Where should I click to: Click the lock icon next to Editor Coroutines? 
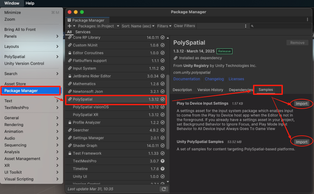70,53
